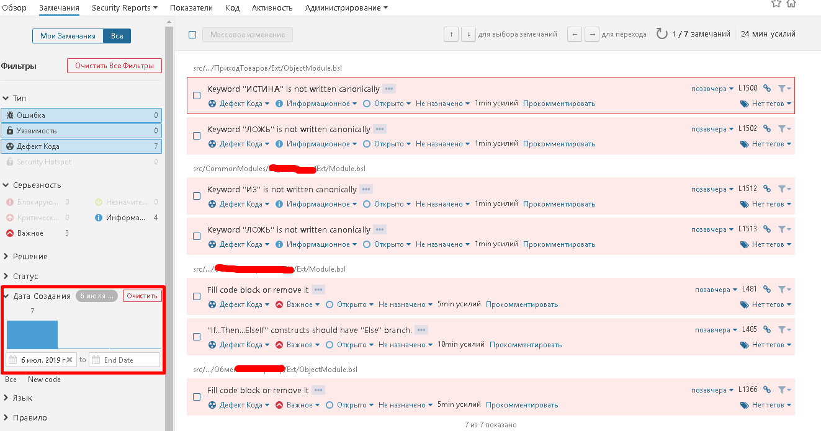Viewport: 821px width, 431px height.
Task: Open the Security Reports menu
Action: point(125,8)
